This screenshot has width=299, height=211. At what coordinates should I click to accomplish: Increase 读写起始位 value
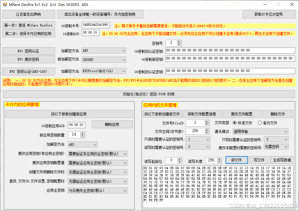[x=180, y=159]
